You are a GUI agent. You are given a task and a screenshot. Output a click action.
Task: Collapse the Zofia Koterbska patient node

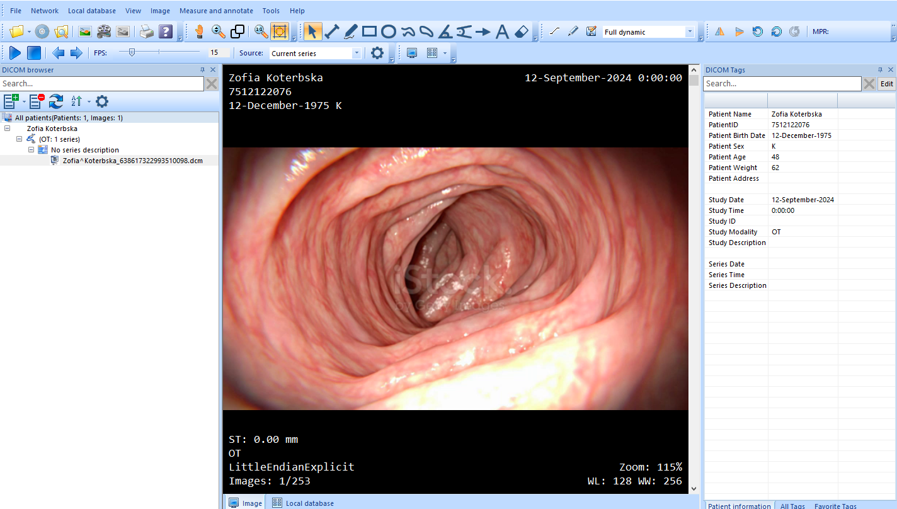tap(8, 129)
